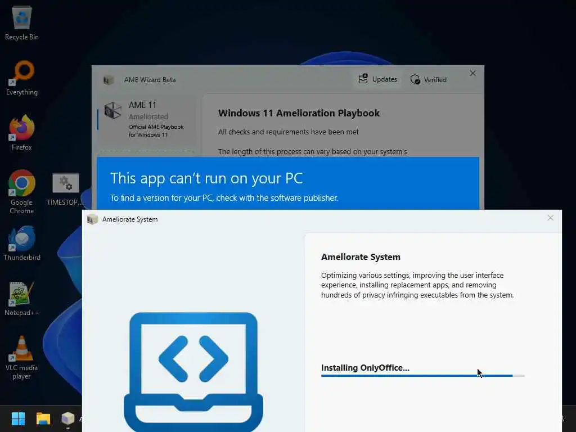Image resolution: width=576 pixels, height=432 pixels.
Task: Launch the Notepad++ desktop shortcut
Action: 22,298
